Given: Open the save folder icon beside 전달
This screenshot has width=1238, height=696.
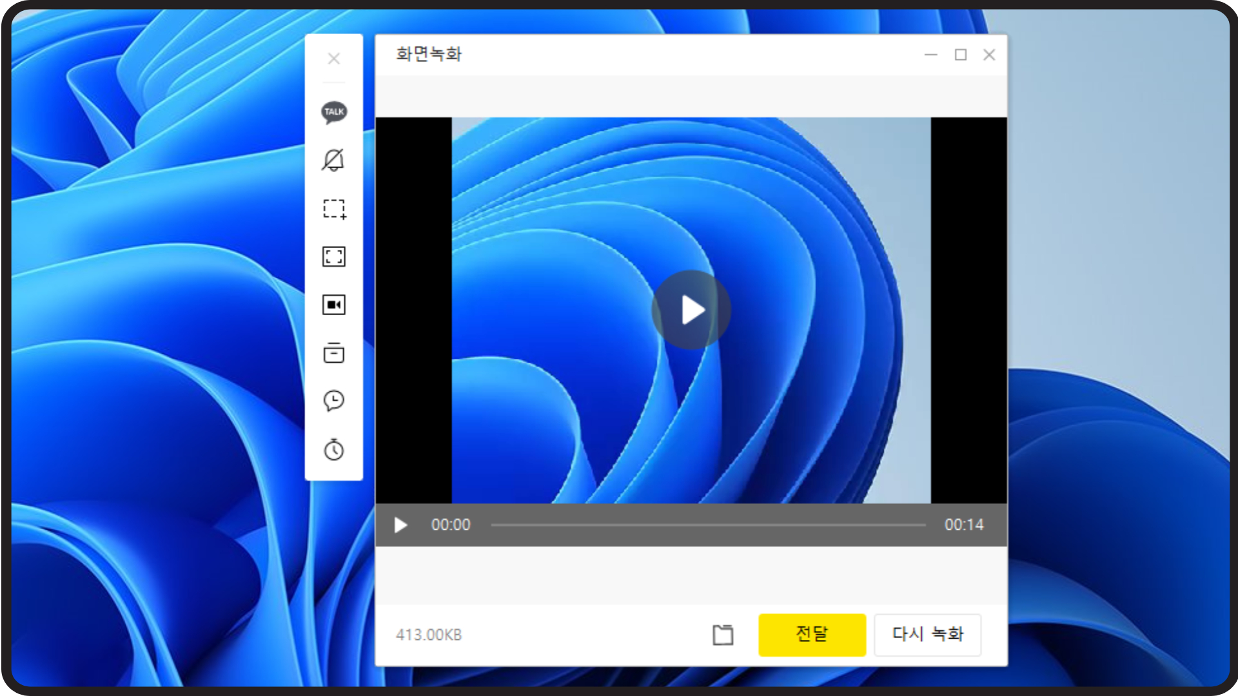Looking at the screenshot, I should (x=723, y=635).
